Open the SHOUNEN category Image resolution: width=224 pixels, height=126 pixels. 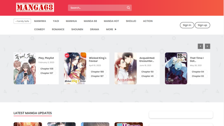(77, 29)
